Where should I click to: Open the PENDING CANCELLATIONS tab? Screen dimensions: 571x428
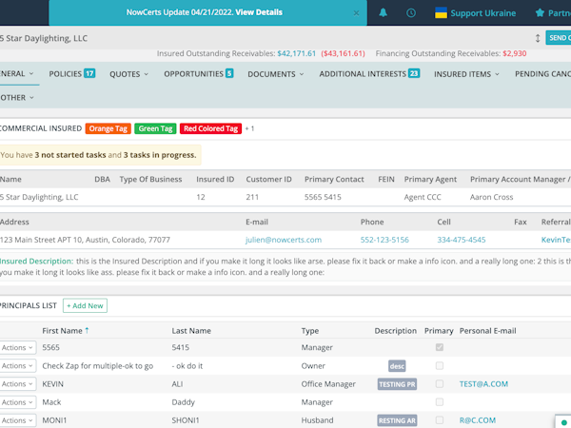click(x=542, y=74)
